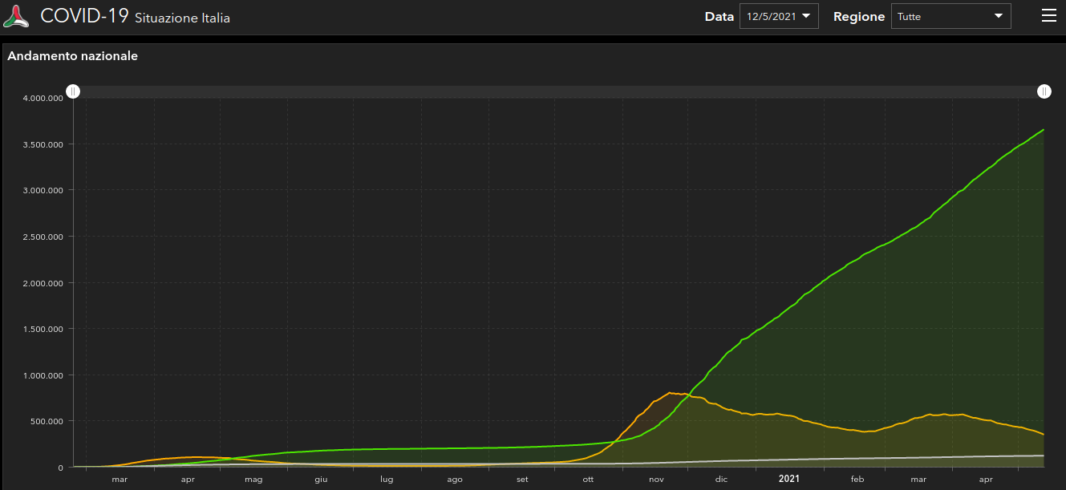The image size is (1066, 490).
Task: Click the COVID-19 title text
Action: coord(84,16)
